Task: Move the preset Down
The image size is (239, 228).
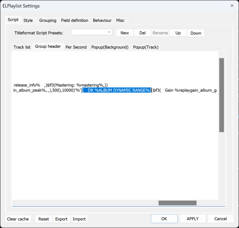Action: (196, 33)
